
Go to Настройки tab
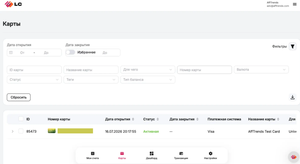point(210,155)
